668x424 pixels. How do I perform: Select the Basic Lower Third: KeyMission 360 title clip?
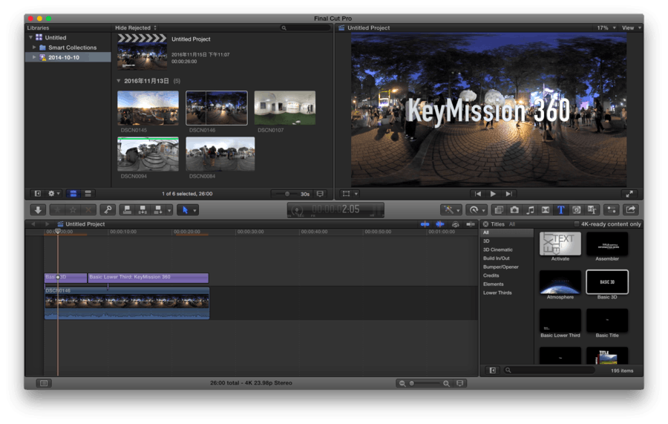pyautogui.click(x=148, y=278)
